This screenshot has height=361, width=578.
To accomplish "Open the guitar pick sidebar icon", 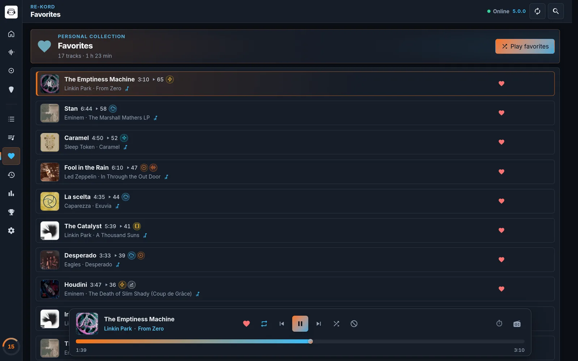I will click(x=11, y=90).
